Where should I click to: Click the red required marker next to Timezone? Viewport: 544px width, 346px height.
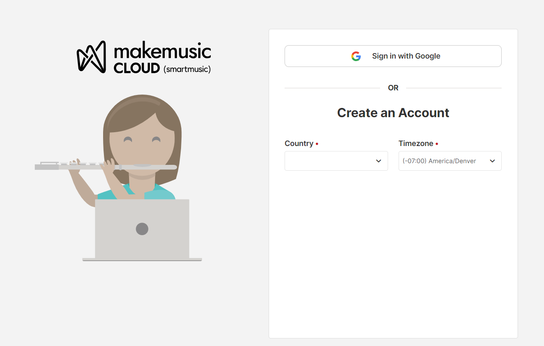pos(437,143)
